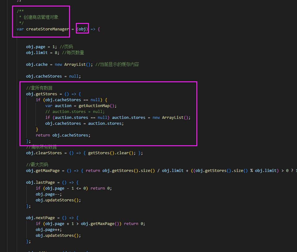
Task: Click the obj.getStores function definition
Action: [53, 94]
